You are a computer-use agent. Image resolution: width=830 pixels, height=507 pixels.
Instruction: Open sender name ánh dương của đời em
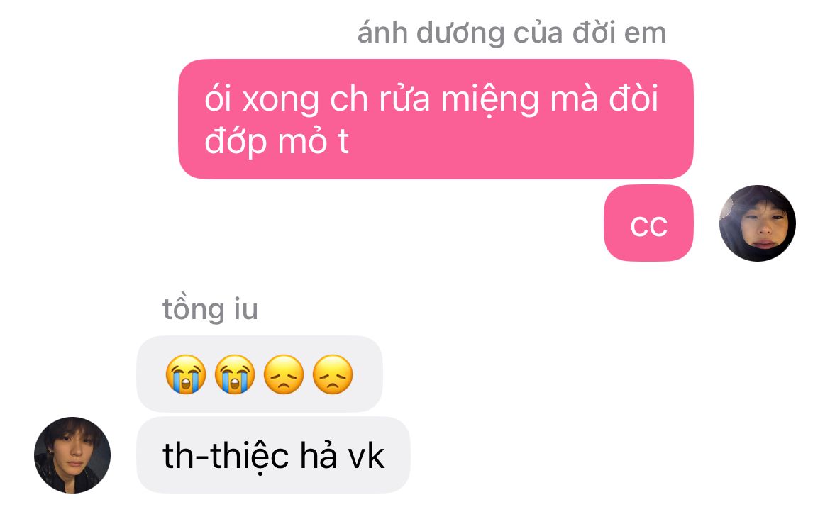511,33
